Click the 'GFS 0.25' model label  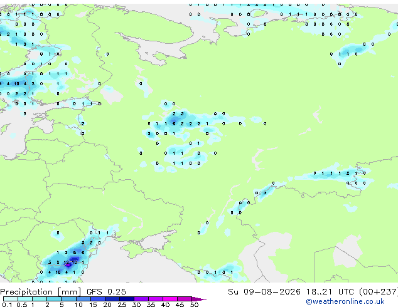click(106, 292)
